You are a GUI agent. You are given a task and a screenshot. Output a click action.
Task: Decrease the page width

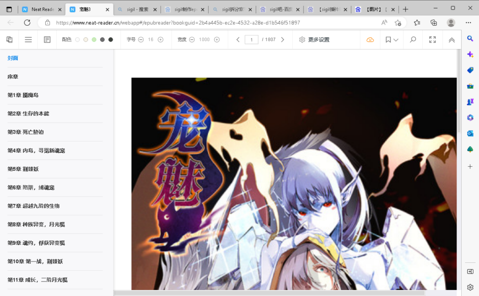coord(192,40)
